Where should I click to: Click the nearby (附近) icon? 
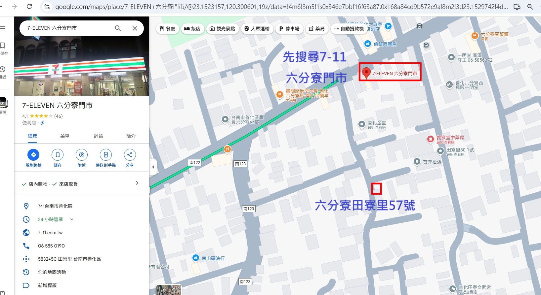click(x=82, y=155)
